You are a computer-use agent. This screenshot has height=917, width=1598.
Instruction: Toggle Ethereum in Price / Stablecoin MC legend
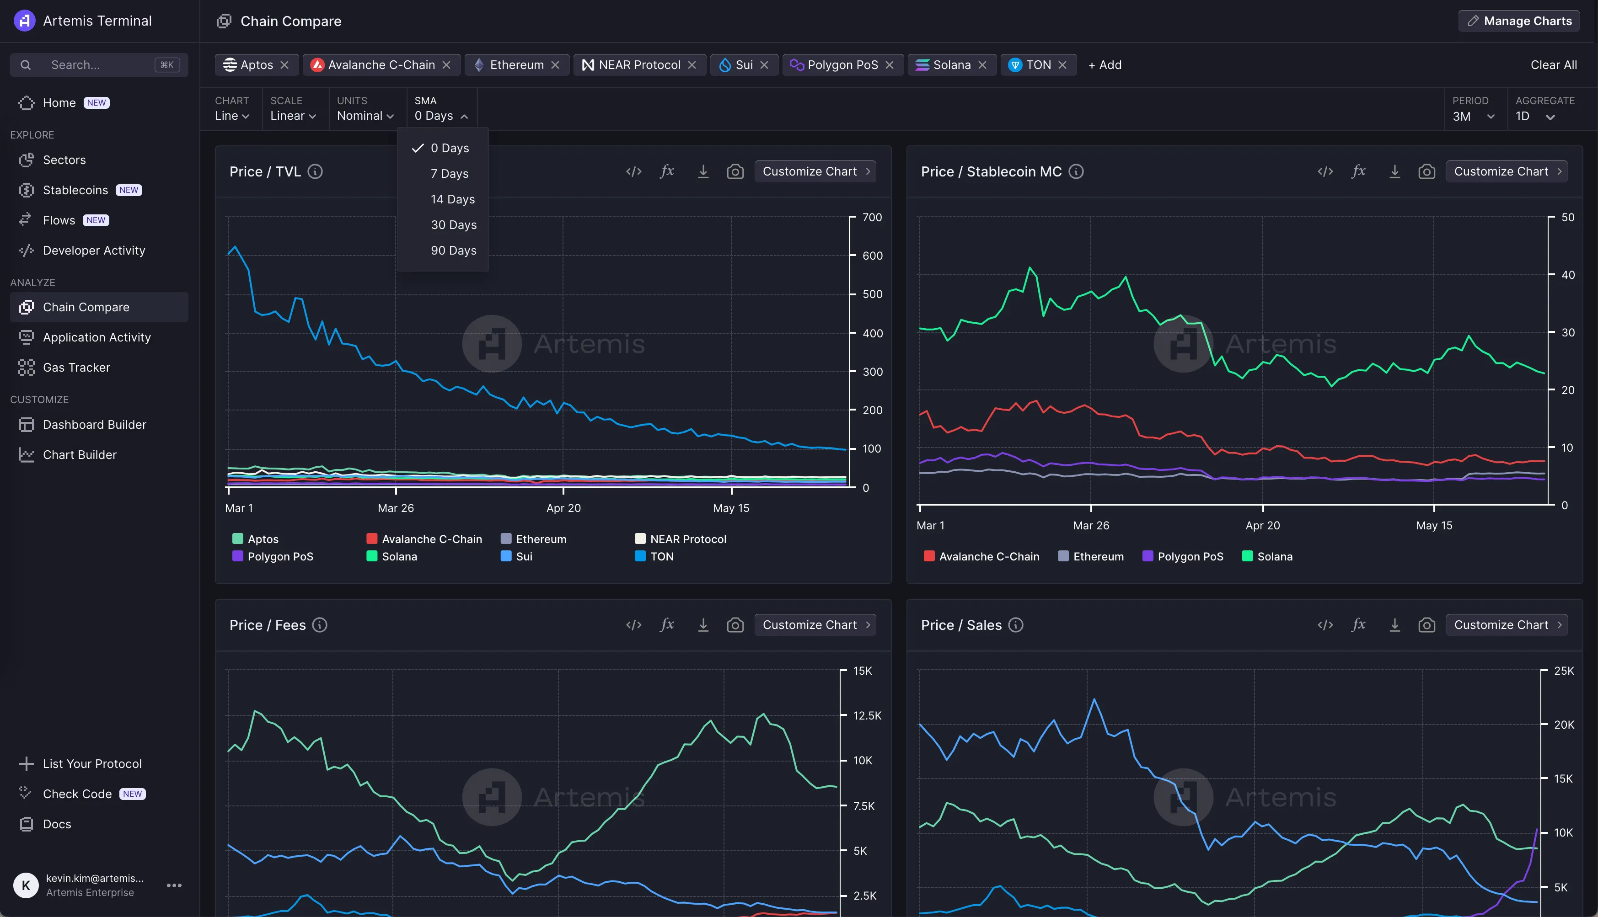(1091, 556)
